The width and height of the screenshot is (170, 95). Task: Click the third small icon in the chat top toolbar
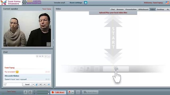click(42, 56)
